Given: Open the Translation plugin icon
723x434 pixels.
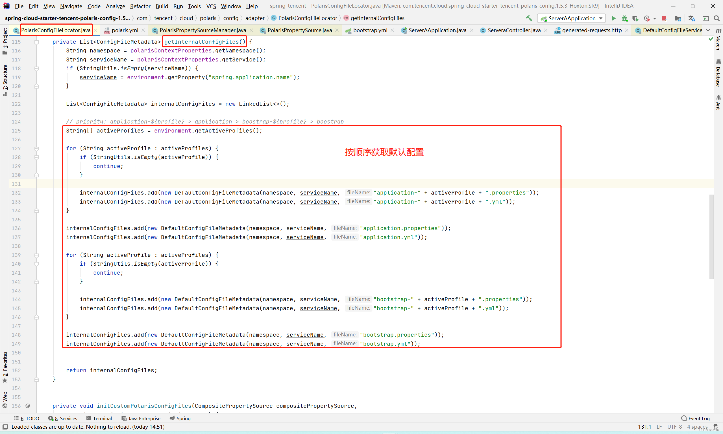Looking at the screenshot, I should point(692,18).
